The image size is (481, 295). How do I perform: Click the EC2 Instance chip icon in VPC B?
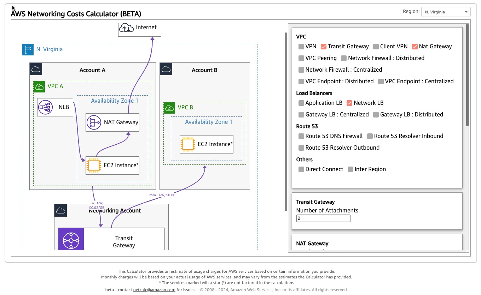[187, 144]
